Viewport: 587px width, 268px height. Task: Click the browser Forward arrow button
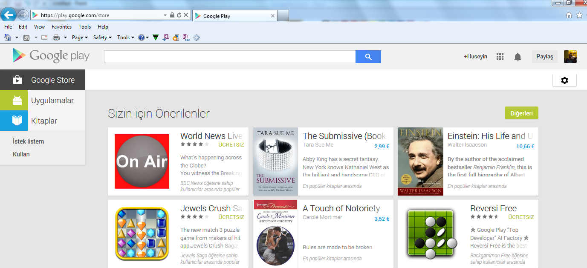(x=23, y=15)
